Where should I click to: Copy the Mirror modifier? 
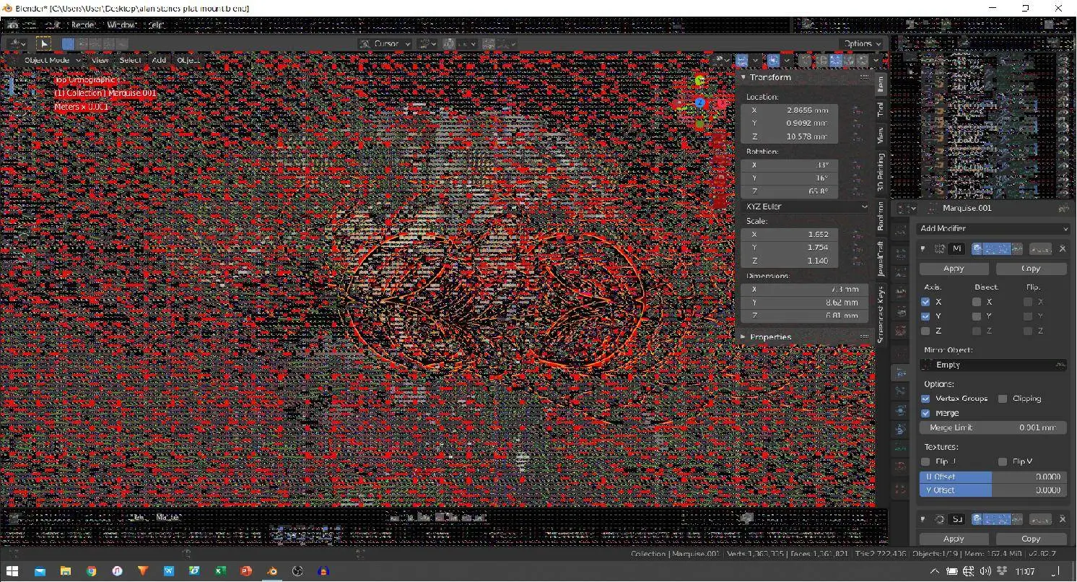pyautogui.click(x=1031, y=268)
